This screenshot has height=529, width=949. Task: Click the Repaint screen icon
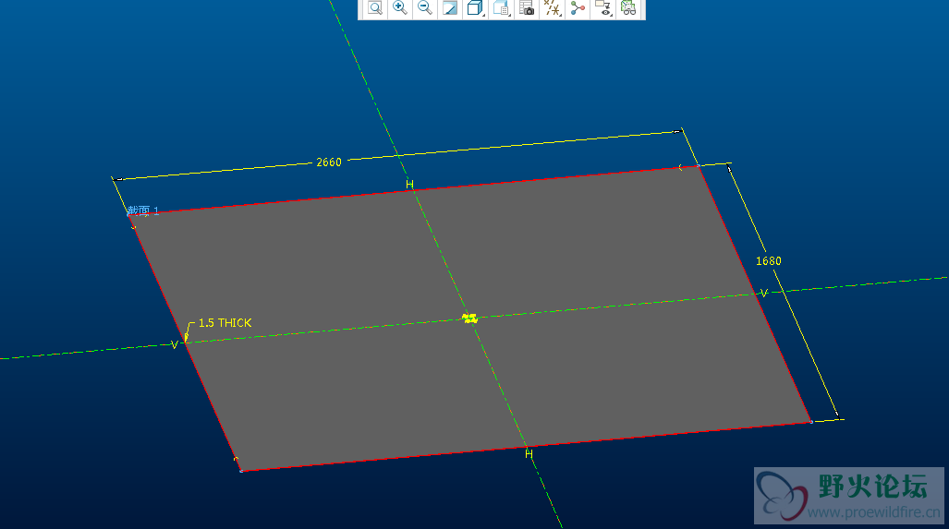tap(450, 8)
